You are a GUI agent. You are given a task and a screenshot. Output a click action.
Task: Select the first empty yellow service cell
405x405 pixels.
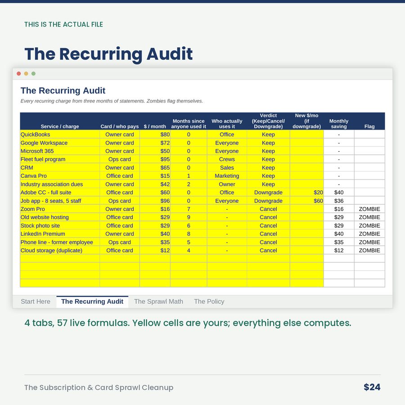tap(60, 258)
